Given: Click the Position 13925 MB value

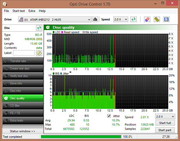Looking at the screenshot, I should pyautogui.click(x=147, y=125).
